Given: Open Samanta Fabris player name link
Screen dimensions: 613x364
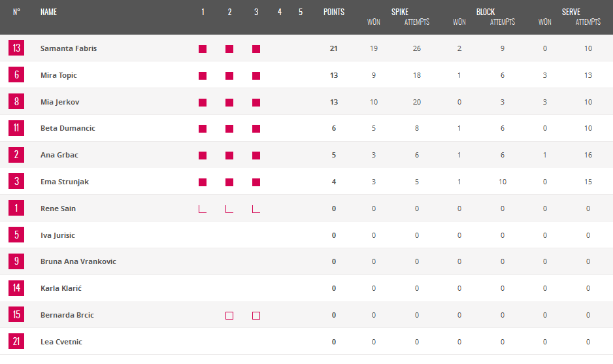Looking at the screenshot, I should coord(69,48).
